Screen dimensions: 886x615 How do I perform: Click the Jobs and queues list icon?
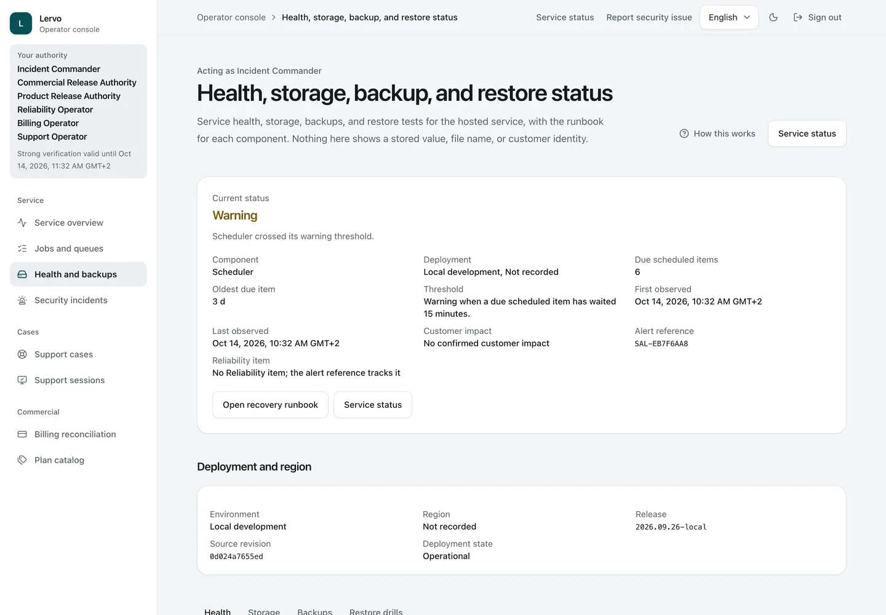coord(22,248)
